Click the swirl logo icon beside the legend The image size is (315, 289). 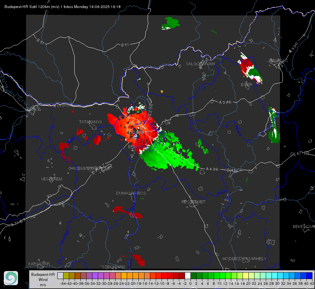pyautogui.click(x=11, y=278)
